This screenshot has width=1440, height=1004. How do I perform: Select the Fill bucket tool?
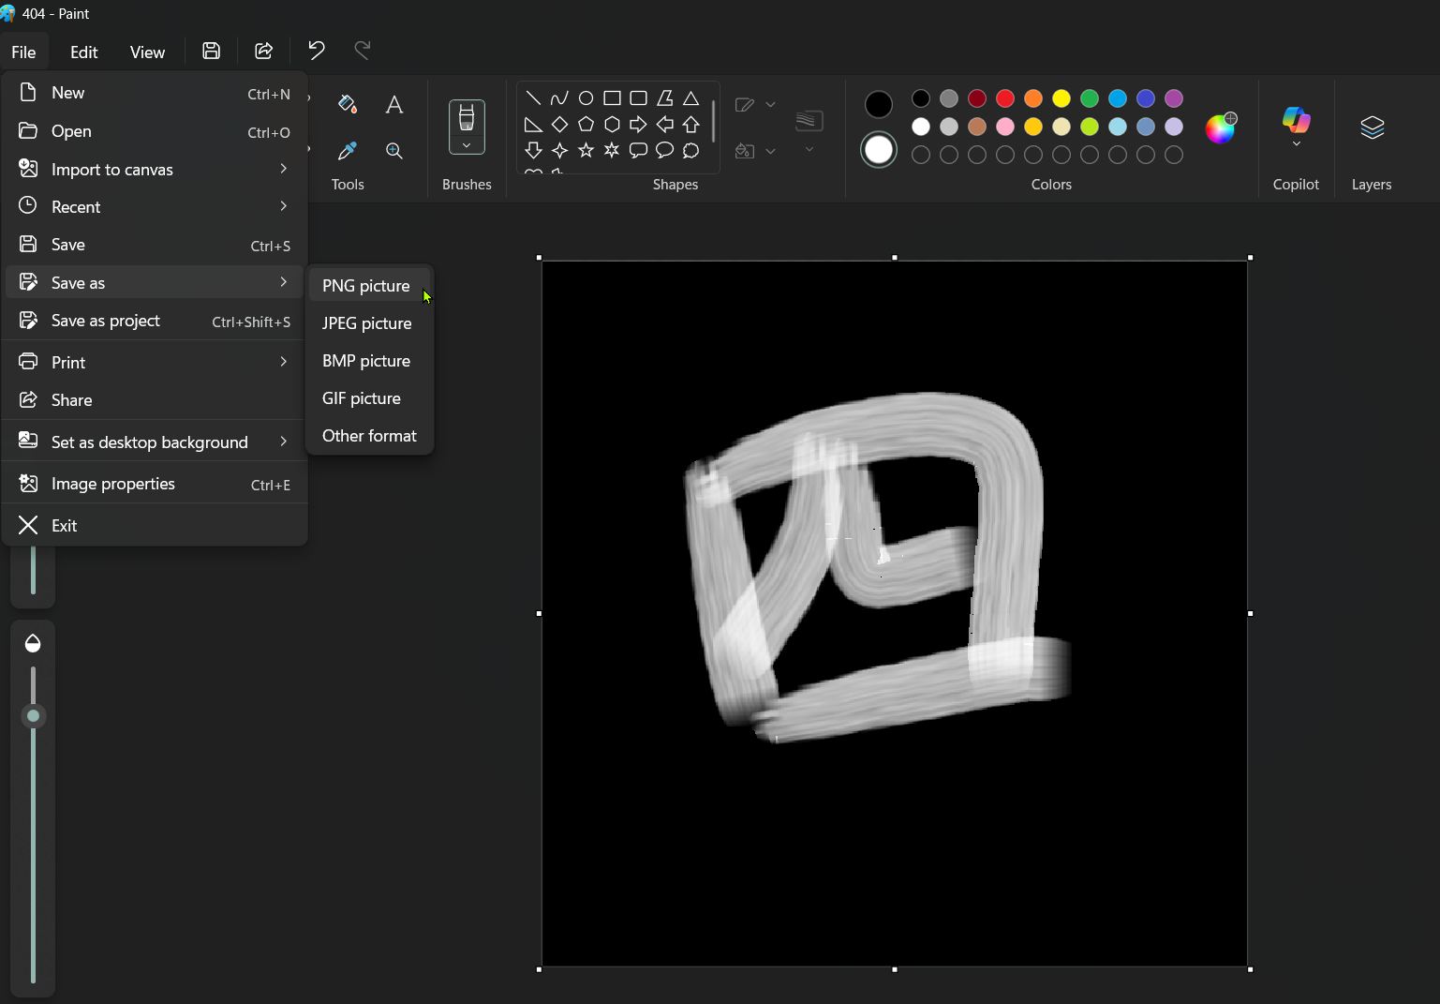(348, 104)
